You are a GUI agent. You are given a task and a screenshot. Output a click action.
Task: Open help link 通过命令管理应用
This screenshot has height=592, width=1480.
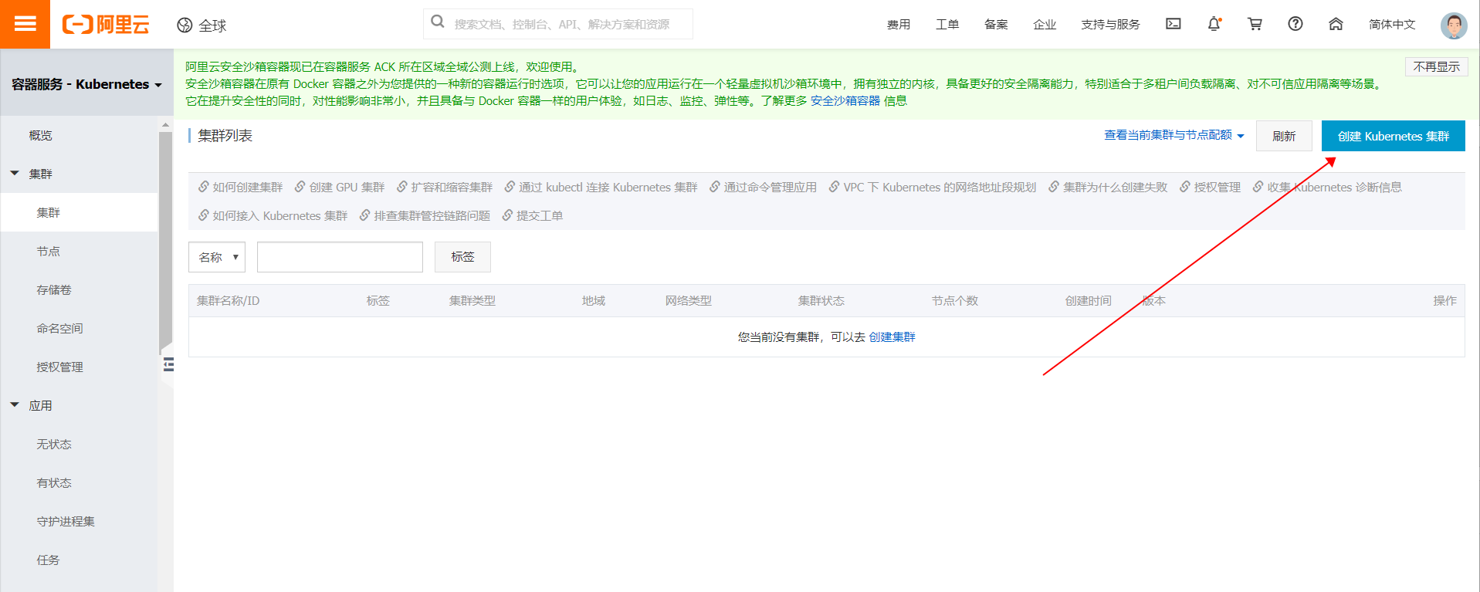tap(763, 187)
